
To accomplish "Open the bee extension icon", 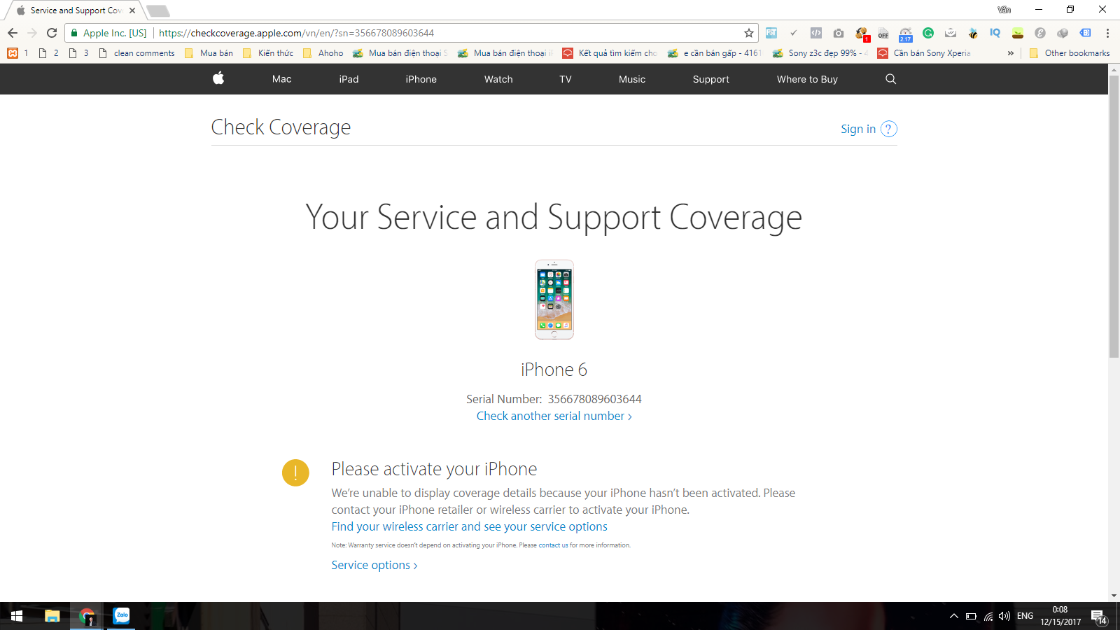I will click(x=973, y=33).
